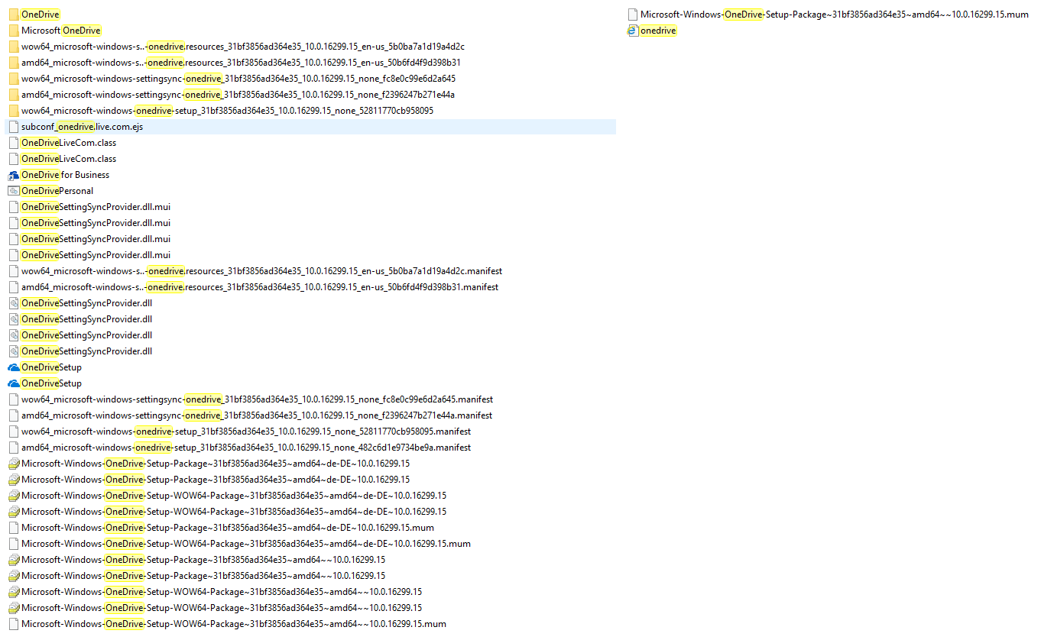This screenshot has width=1041, height=640.
Task: Select file name ending 50b6fd4f9d398b31.manifest
Action: (x=260, y=287)
